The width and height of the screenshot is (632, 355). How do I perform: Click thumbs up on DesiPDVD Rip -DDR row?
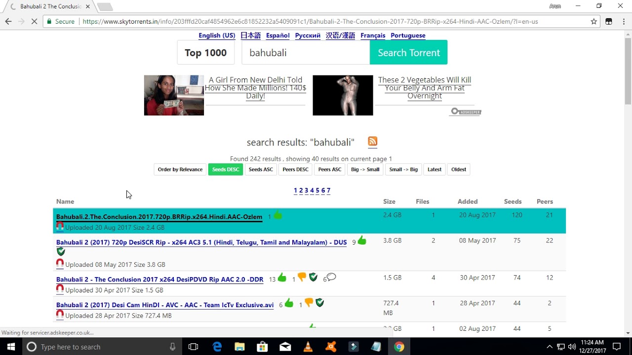(282, 278)
